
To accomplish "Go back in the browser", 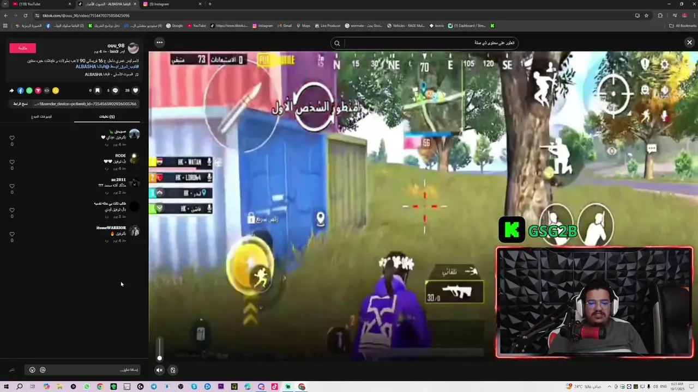I will pos(6,15).
